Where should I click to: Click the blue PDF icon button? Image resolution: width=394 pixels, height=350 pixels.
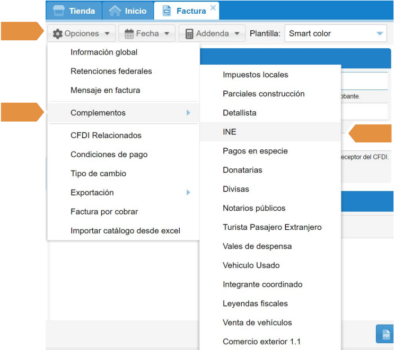point(386,335)
